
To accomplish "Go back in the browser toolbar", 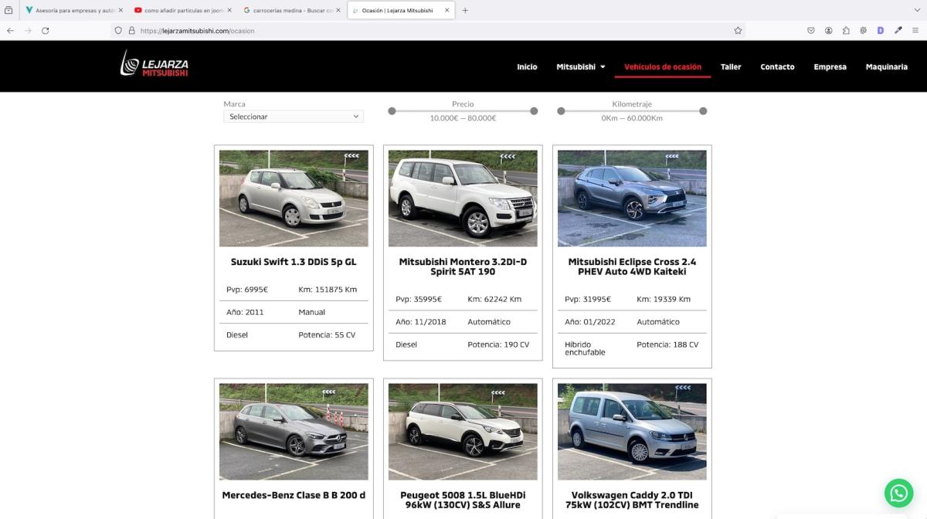I will click(10, 30).
